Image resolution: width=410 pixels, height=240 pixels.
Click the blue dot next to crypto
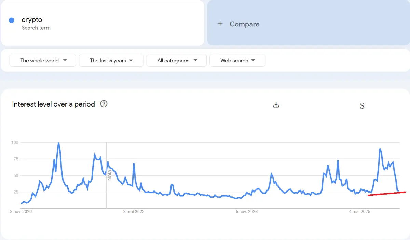pos(12,20)
